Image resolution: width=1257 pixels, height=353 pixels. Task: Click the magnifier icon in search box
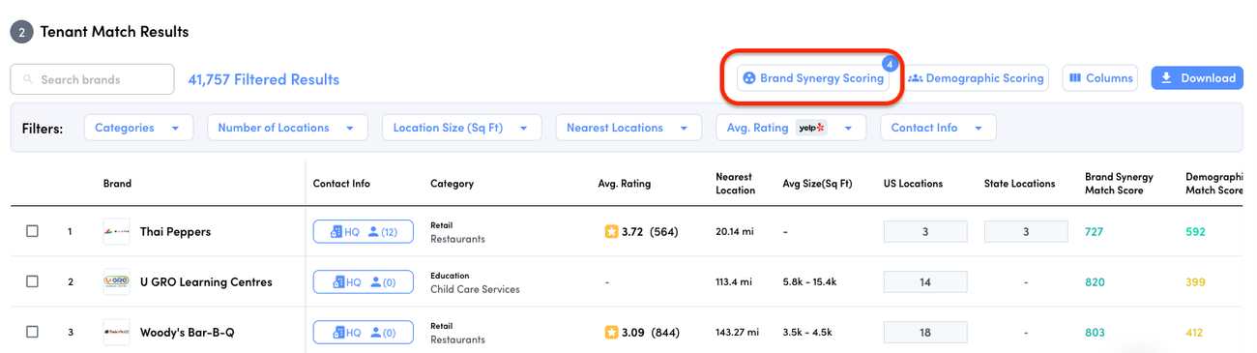(27, 79)
